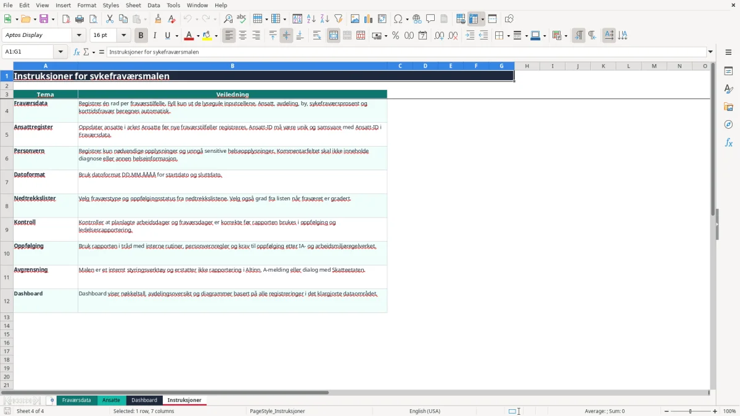
Task: Open the Format menu
Action: pyautogui.click(x=86, y=5)
